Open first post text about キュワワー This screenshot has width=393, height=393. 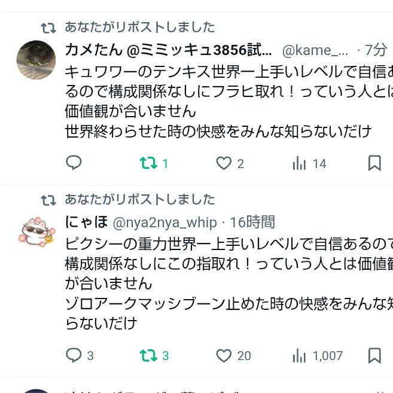[229, 102]
